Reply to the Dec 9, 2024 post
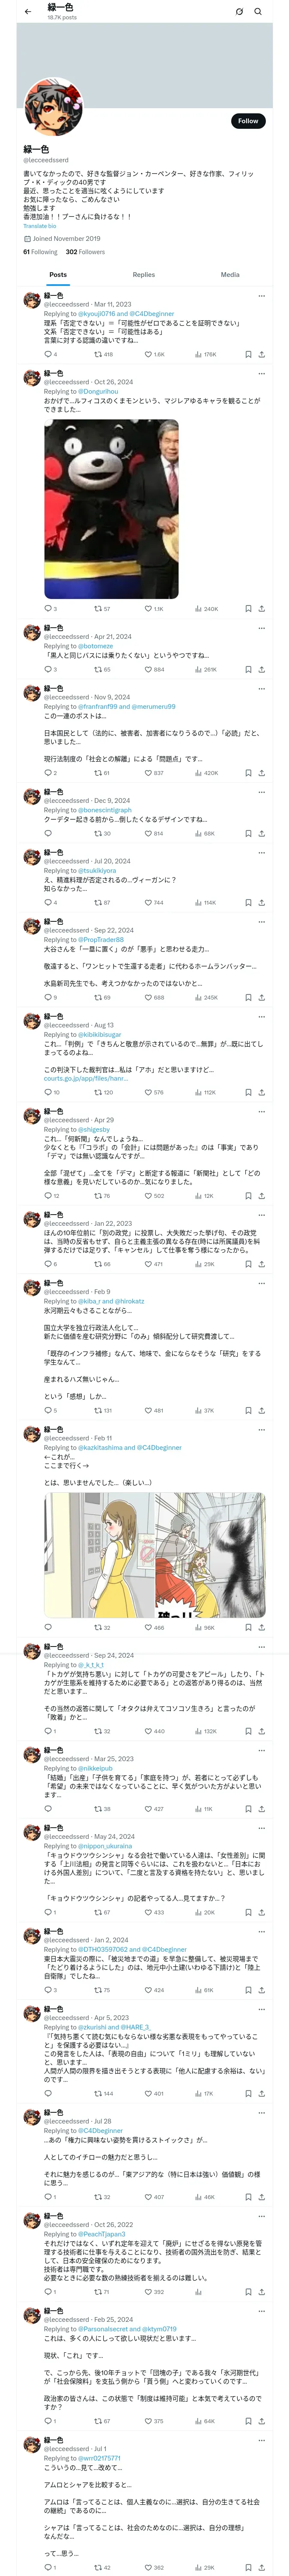This screenshot has height=2576, width=289. 48,833
